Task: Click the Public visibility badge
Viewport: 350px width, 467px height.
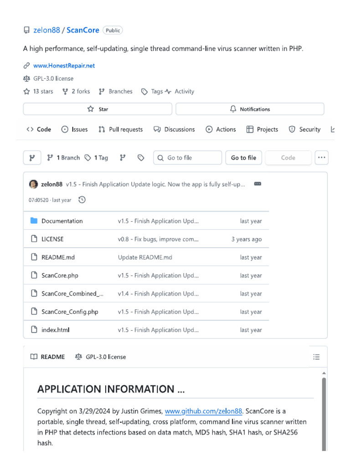Action: pos(113,31)
